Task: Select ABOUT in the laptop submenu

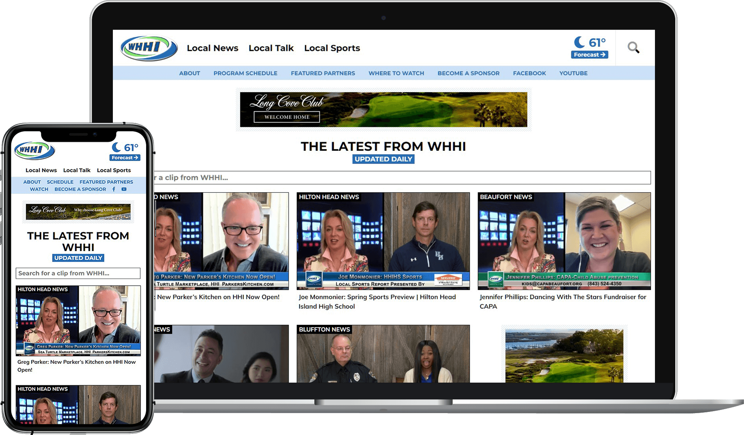Action: point(189,73)
